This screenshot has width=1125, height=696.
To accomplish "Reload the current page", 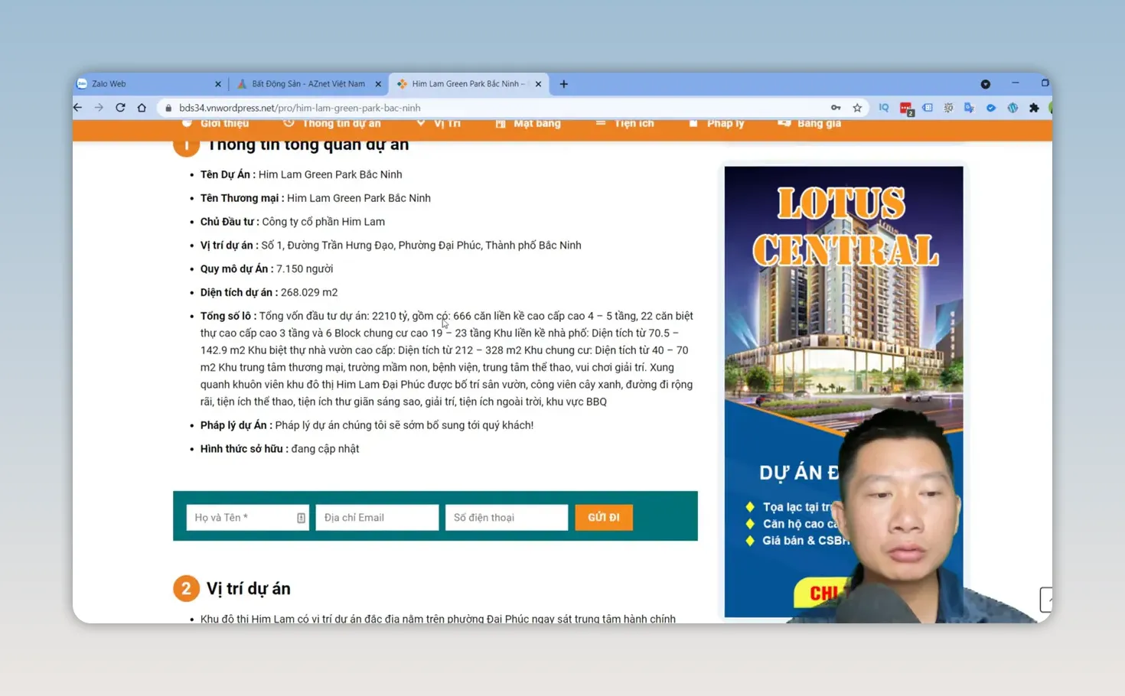I will [120, 108].
